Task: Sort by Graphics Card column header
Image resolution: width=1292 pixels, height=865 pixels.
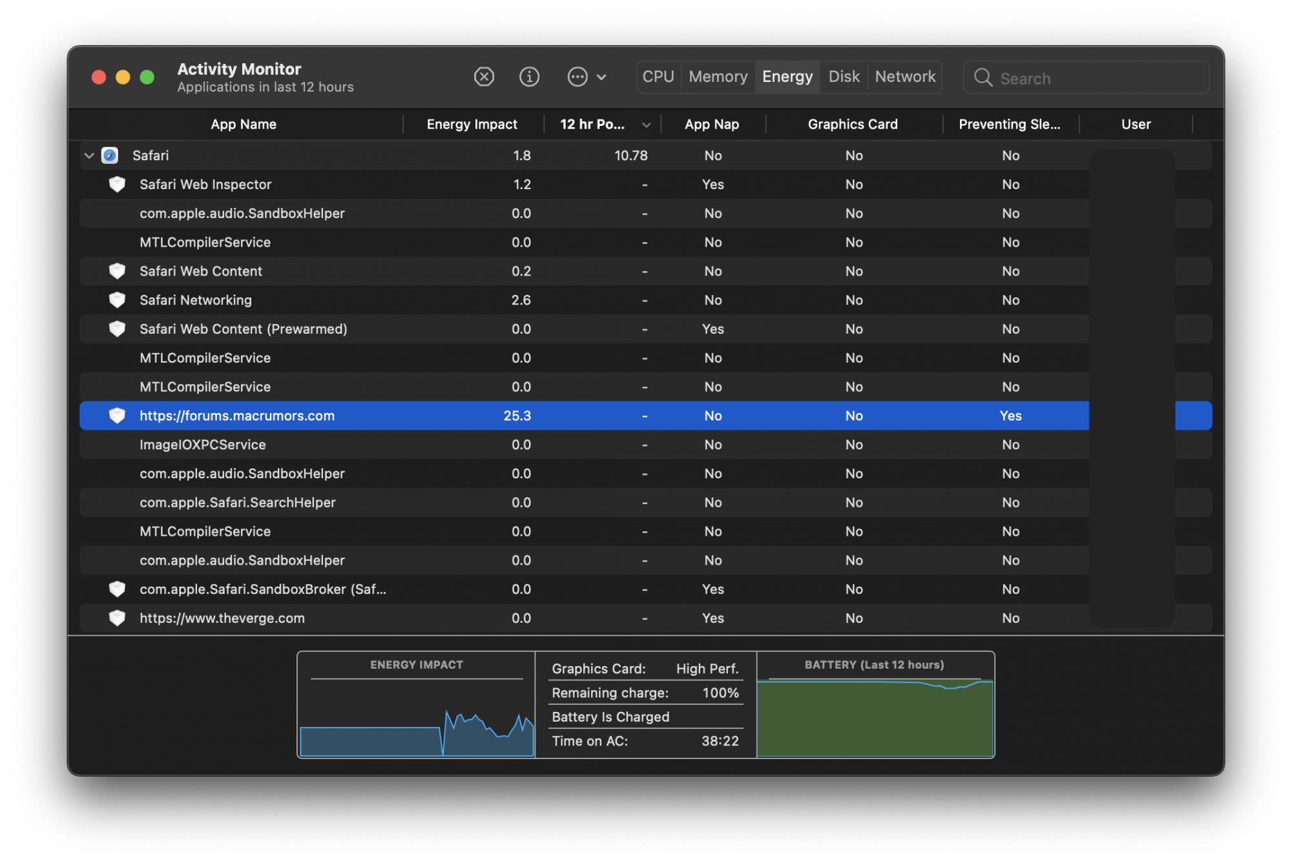Action: click(x=853, y=125)
